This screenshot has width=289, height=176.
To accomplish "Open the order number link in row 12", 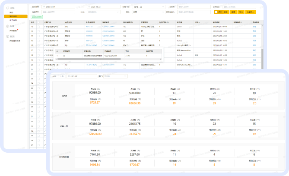I will coord(108,27).
